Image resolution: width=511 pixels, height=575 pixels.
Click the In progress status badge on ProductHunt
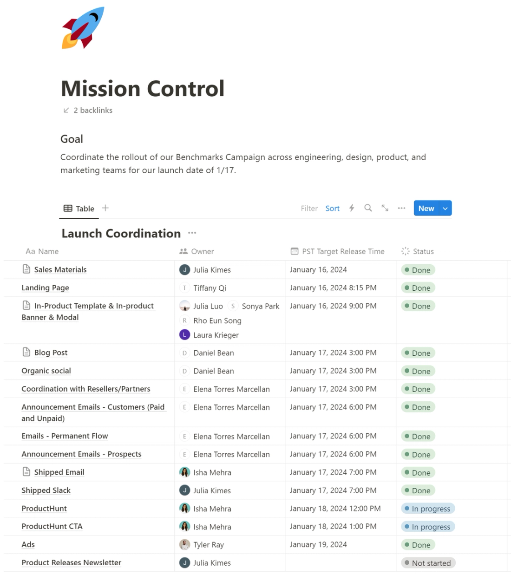[427, 508]
